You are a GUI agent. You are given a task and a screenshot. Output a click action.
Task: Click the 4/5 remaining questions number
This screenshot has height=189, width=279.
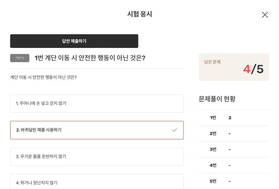[x=253, y=69]
